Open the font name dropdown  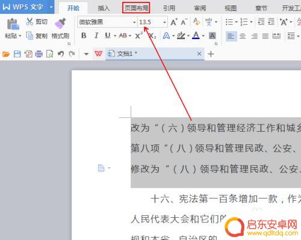click(134, 22)
